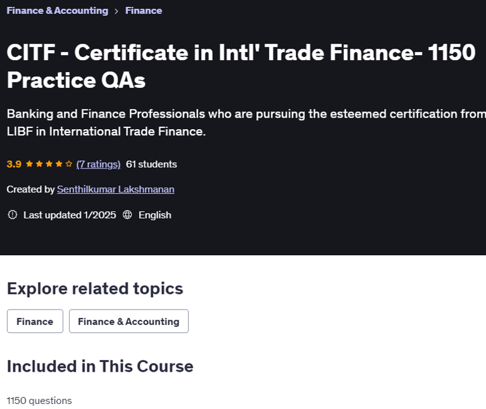486x409 pixels.
Task: Click the last-updated badge icon
Action: coord(13,215)
